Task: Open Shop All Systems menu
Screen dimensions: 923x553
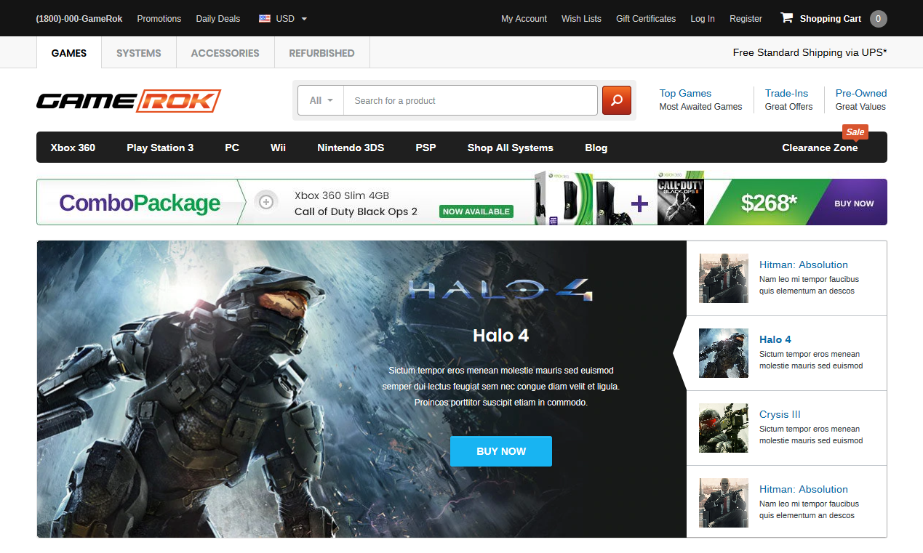Action: coord(511,148)
